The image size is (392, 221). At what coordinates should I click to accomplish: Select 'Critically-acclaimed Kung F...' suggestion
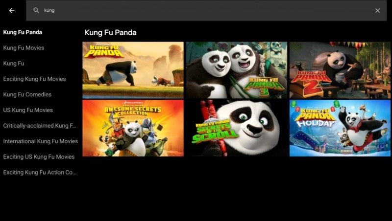tap(40, 126)
